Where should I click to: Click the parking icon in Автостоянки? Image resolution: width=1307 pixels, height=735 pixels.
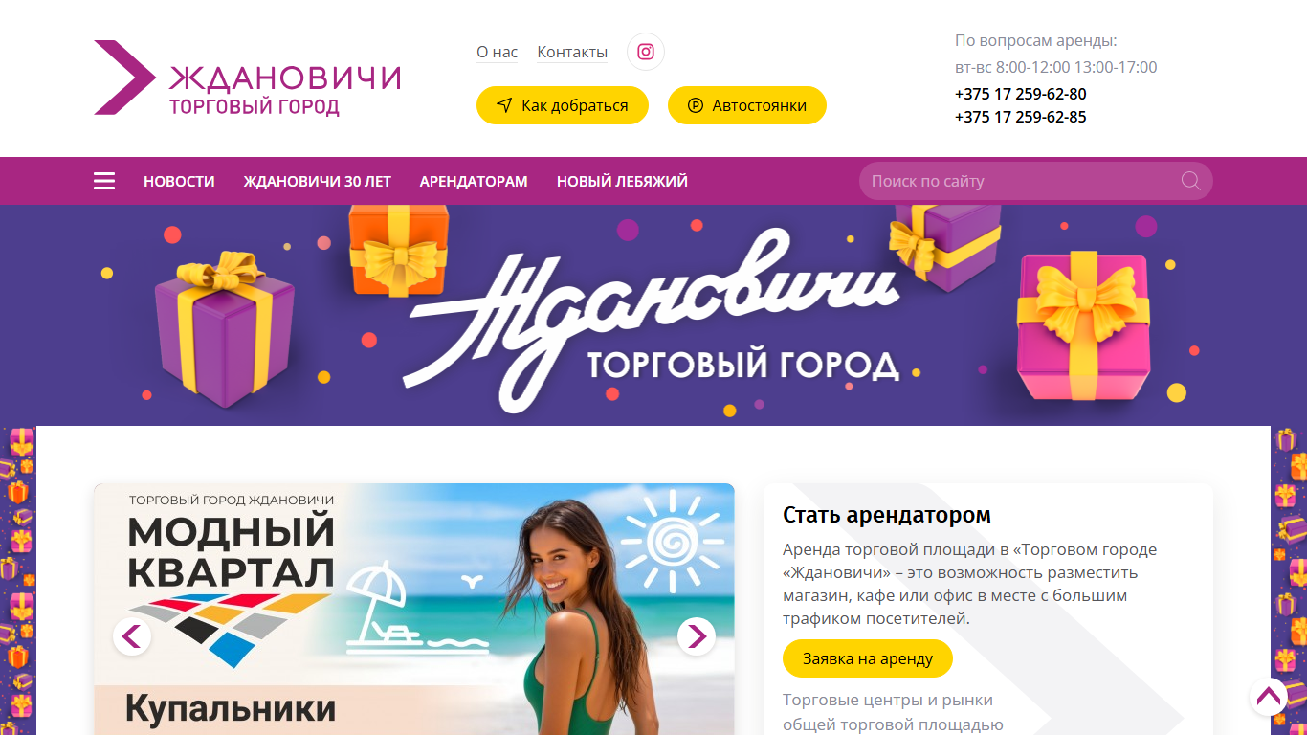click(x=696, y=106)
